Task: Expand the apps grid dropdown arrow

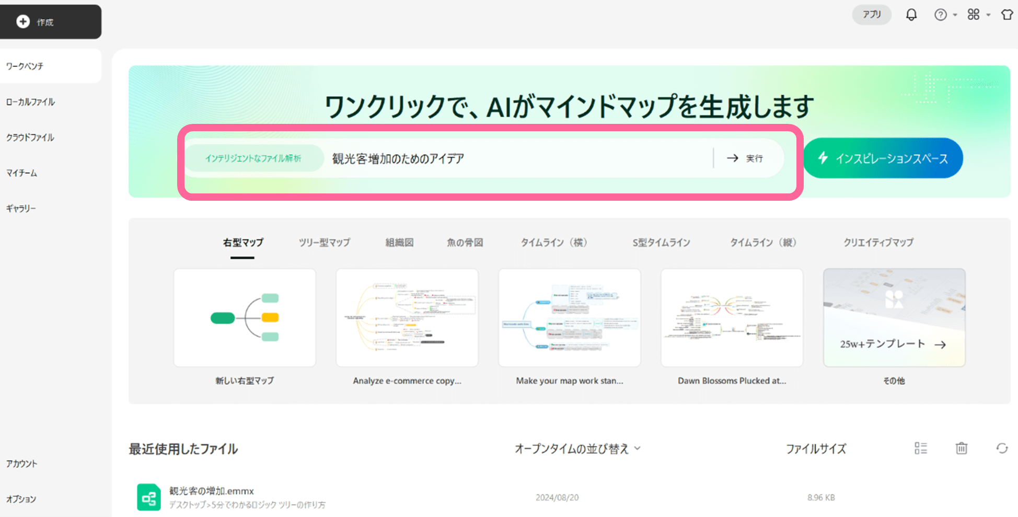Action: tap(988, 15)
